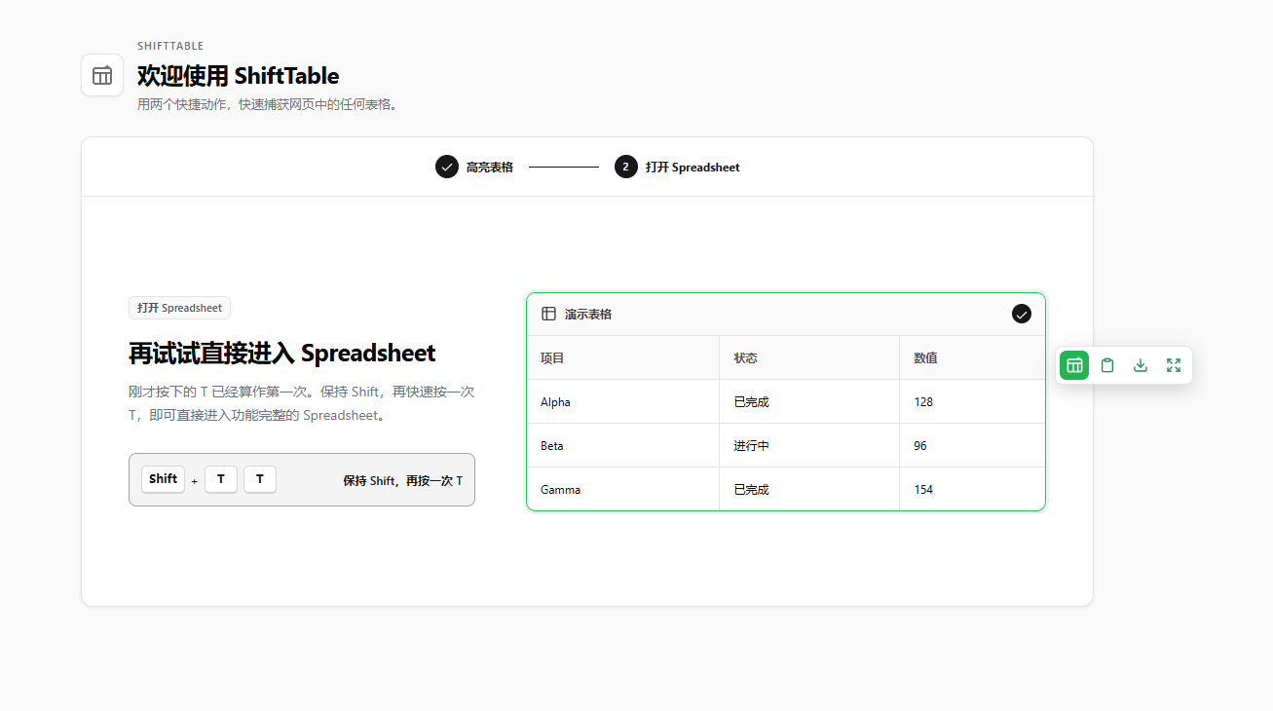Viewport: 1273px width, 711px height.
Task: Click the table icon beside 演示表格
Action: [549, 314]
